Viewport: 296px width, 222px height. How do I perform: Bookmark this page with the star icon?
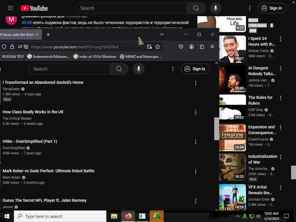[x=158, y=47]
